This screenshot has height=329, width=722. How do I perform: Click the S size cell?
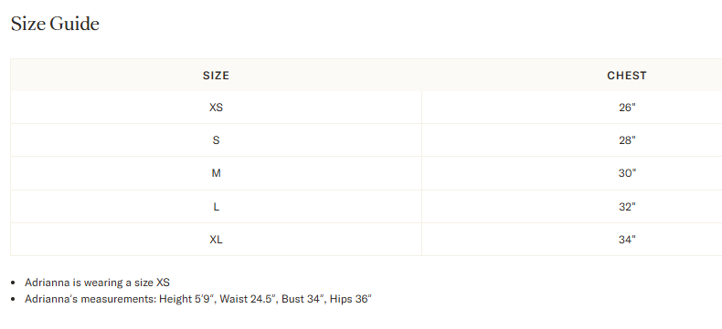click(x=216, y=140)
